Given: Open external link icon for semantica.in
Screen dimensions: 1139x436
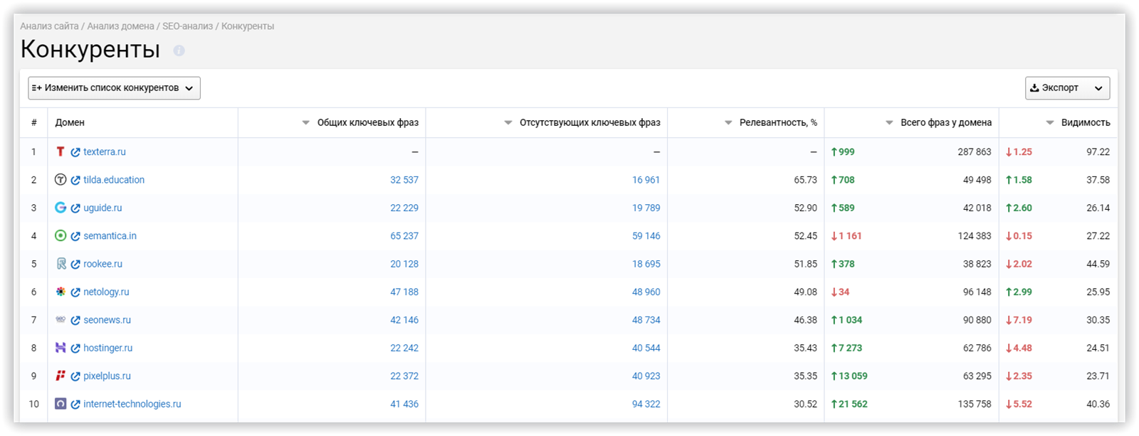Looking at the screenshot, I should pyautogui.click(x=75, y=236).
